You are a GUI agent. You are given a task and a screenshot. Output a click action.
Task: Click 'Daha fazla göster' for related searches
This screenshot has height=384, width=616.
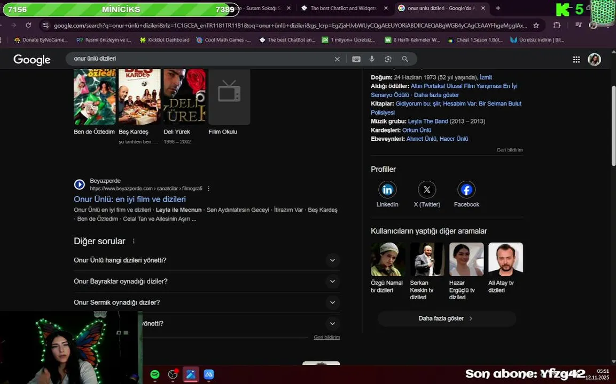coord(447,318)
